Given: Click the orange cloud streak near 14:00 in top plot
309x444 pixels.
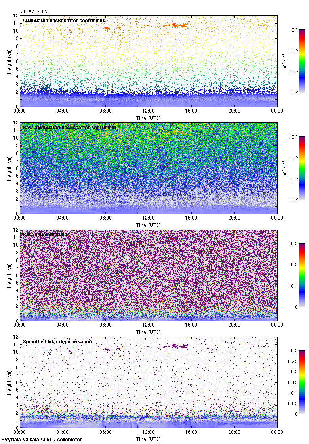Looking at the screenshot, I should pos(174,25).
